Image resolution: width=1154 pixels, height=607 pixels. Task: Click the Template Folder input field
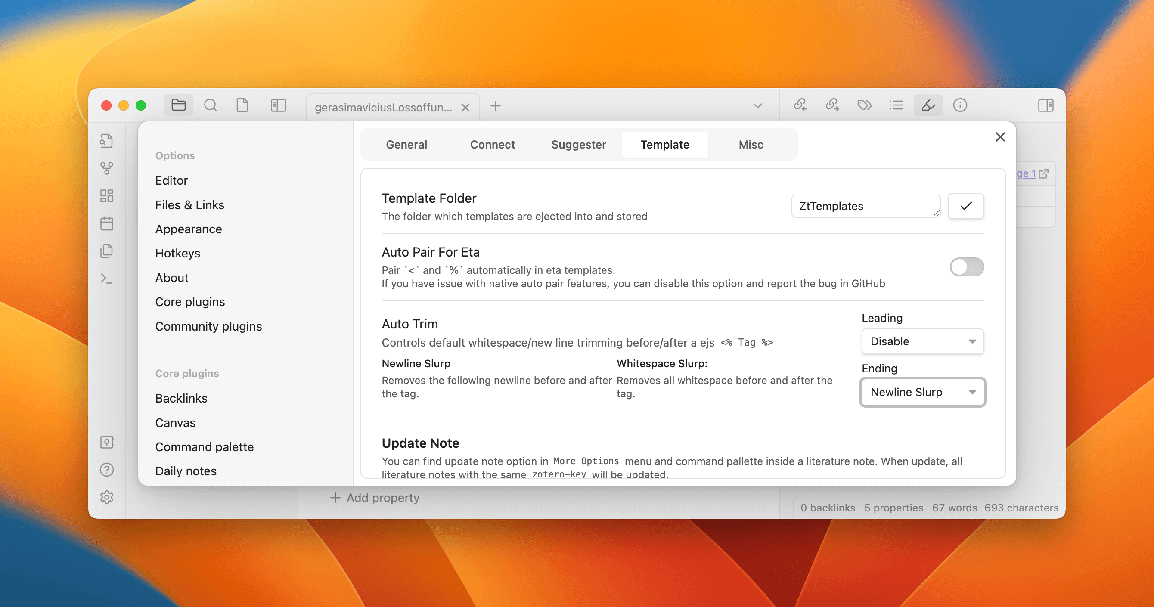(x=864, y=206)
